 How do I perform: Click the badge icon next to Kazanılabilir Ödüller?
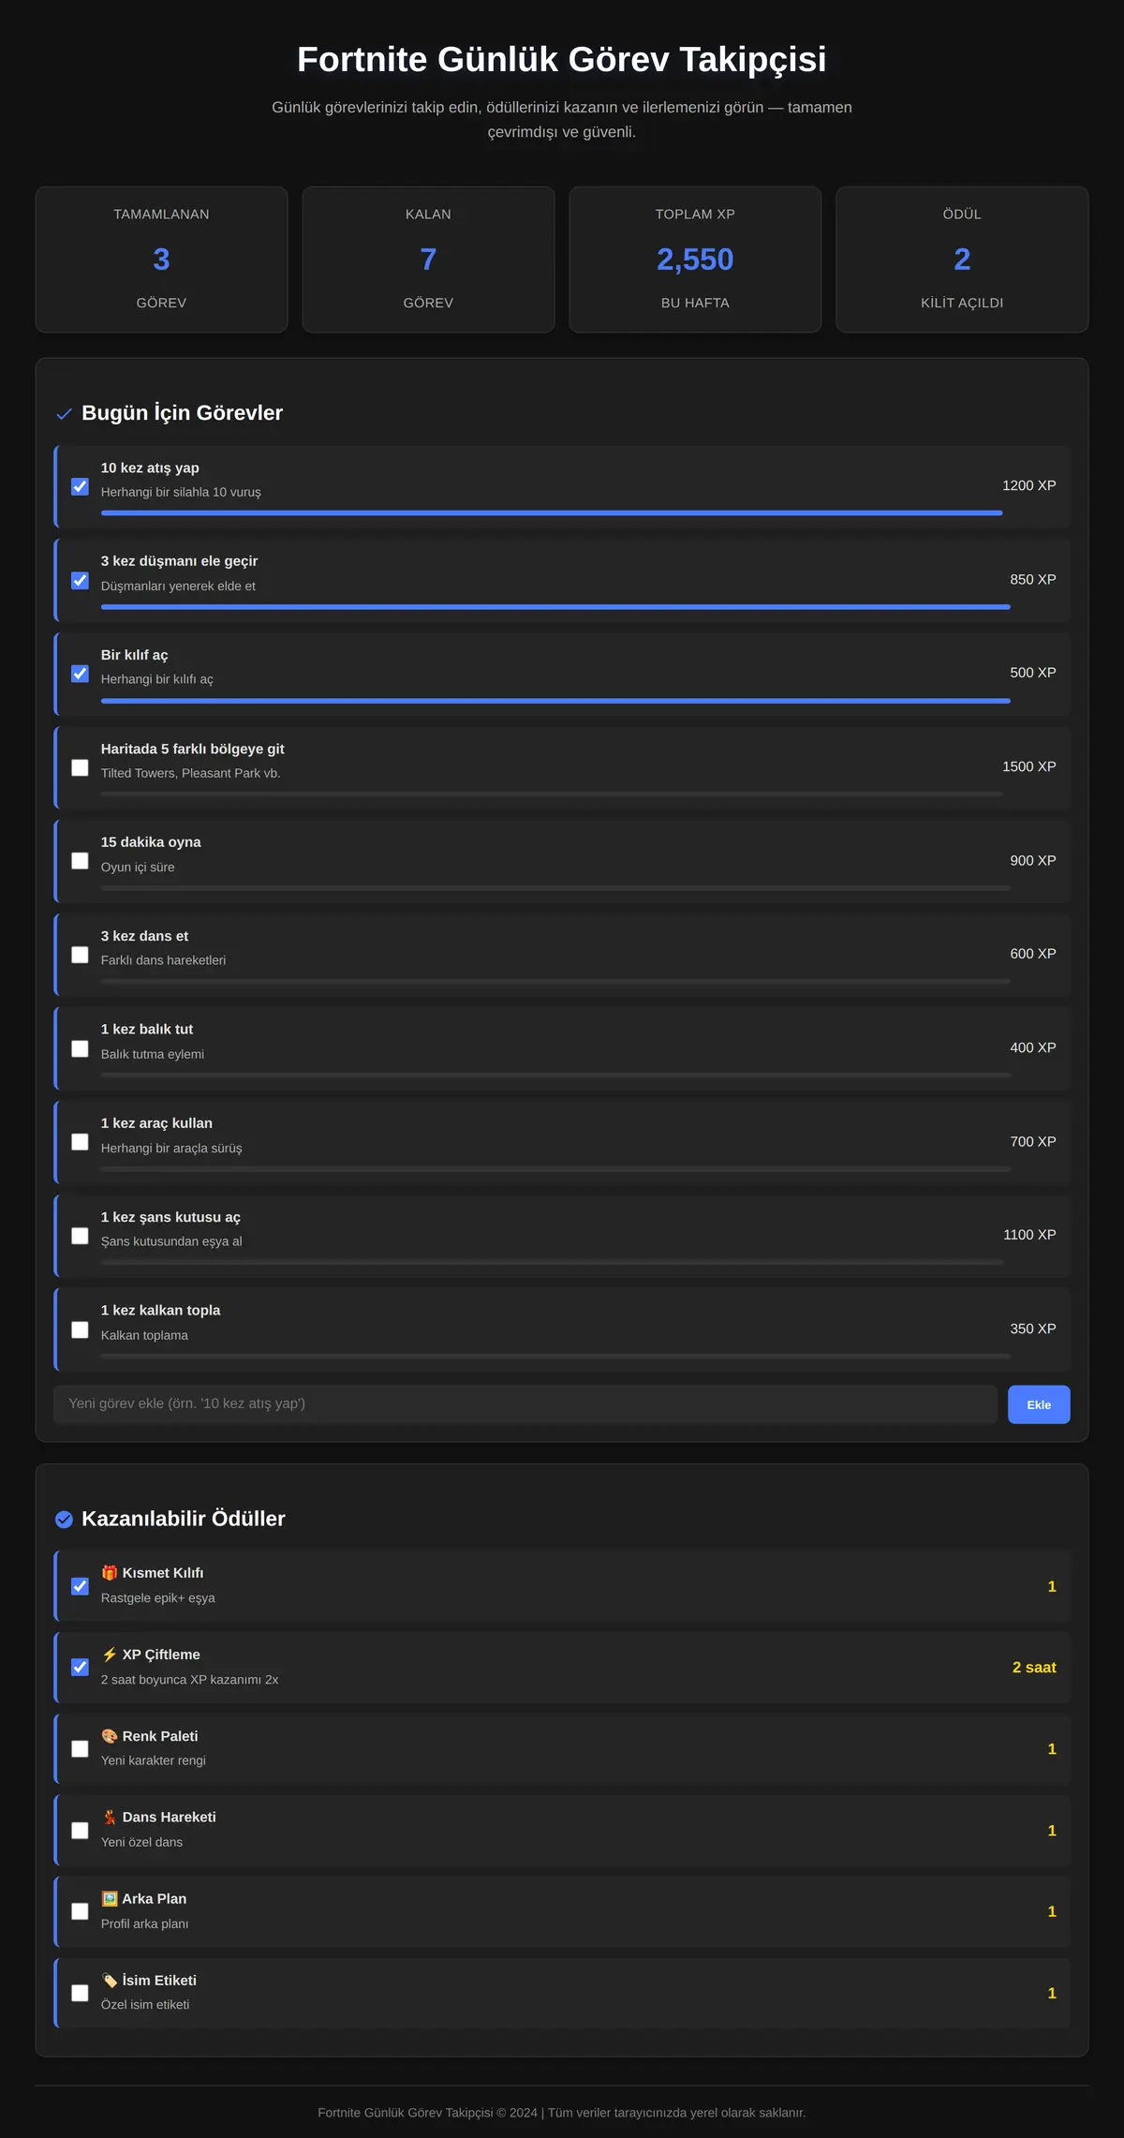64,1519
